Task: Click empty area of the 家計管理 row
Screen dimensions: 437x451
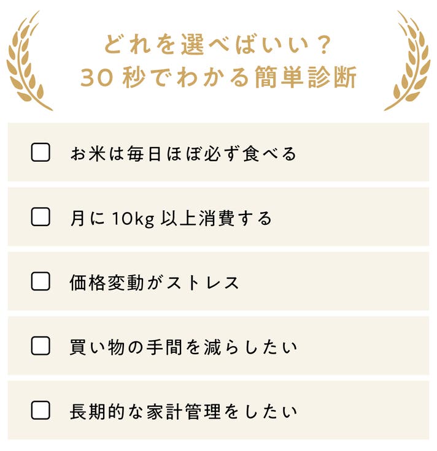Action: coord(363,410)
